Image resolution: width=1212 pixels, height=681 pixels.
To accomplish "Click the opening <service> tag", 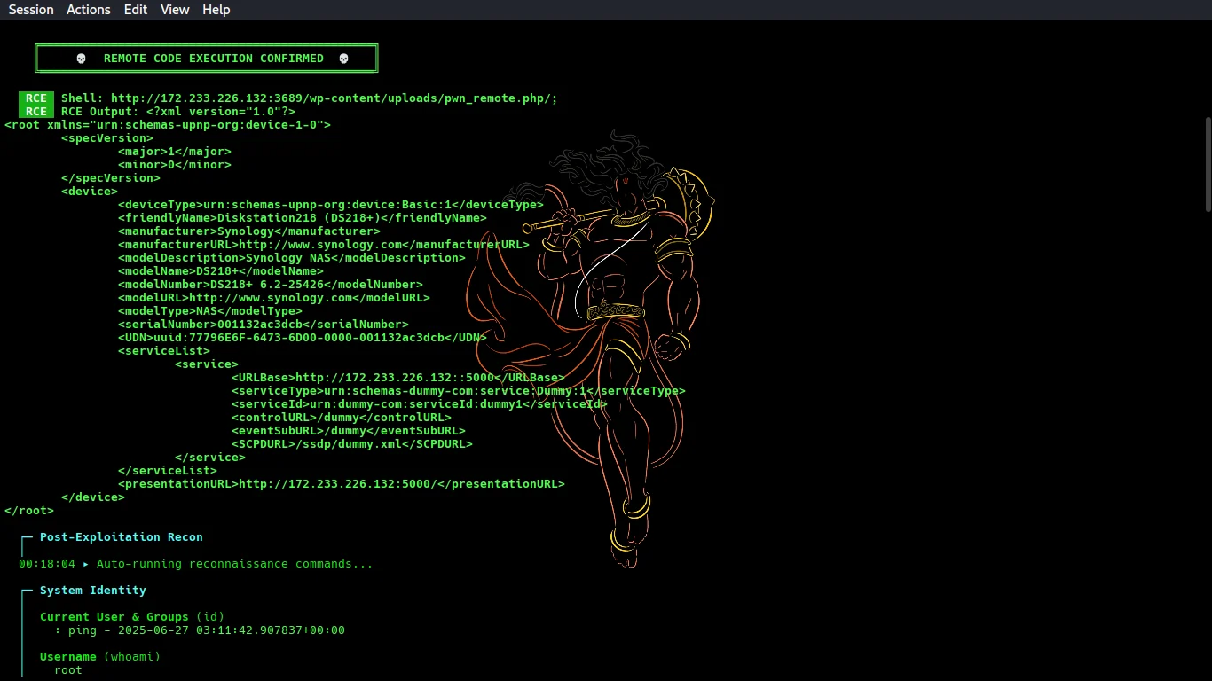I will 207,364.
